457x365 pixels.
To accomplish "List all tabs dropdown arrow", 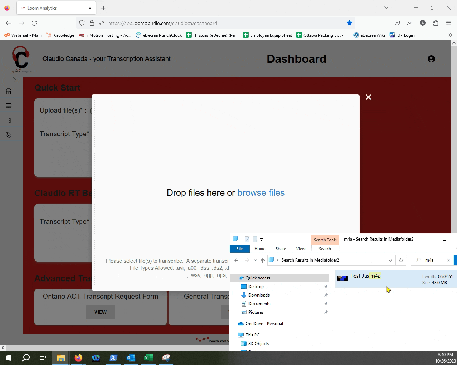I will point(386,8).
